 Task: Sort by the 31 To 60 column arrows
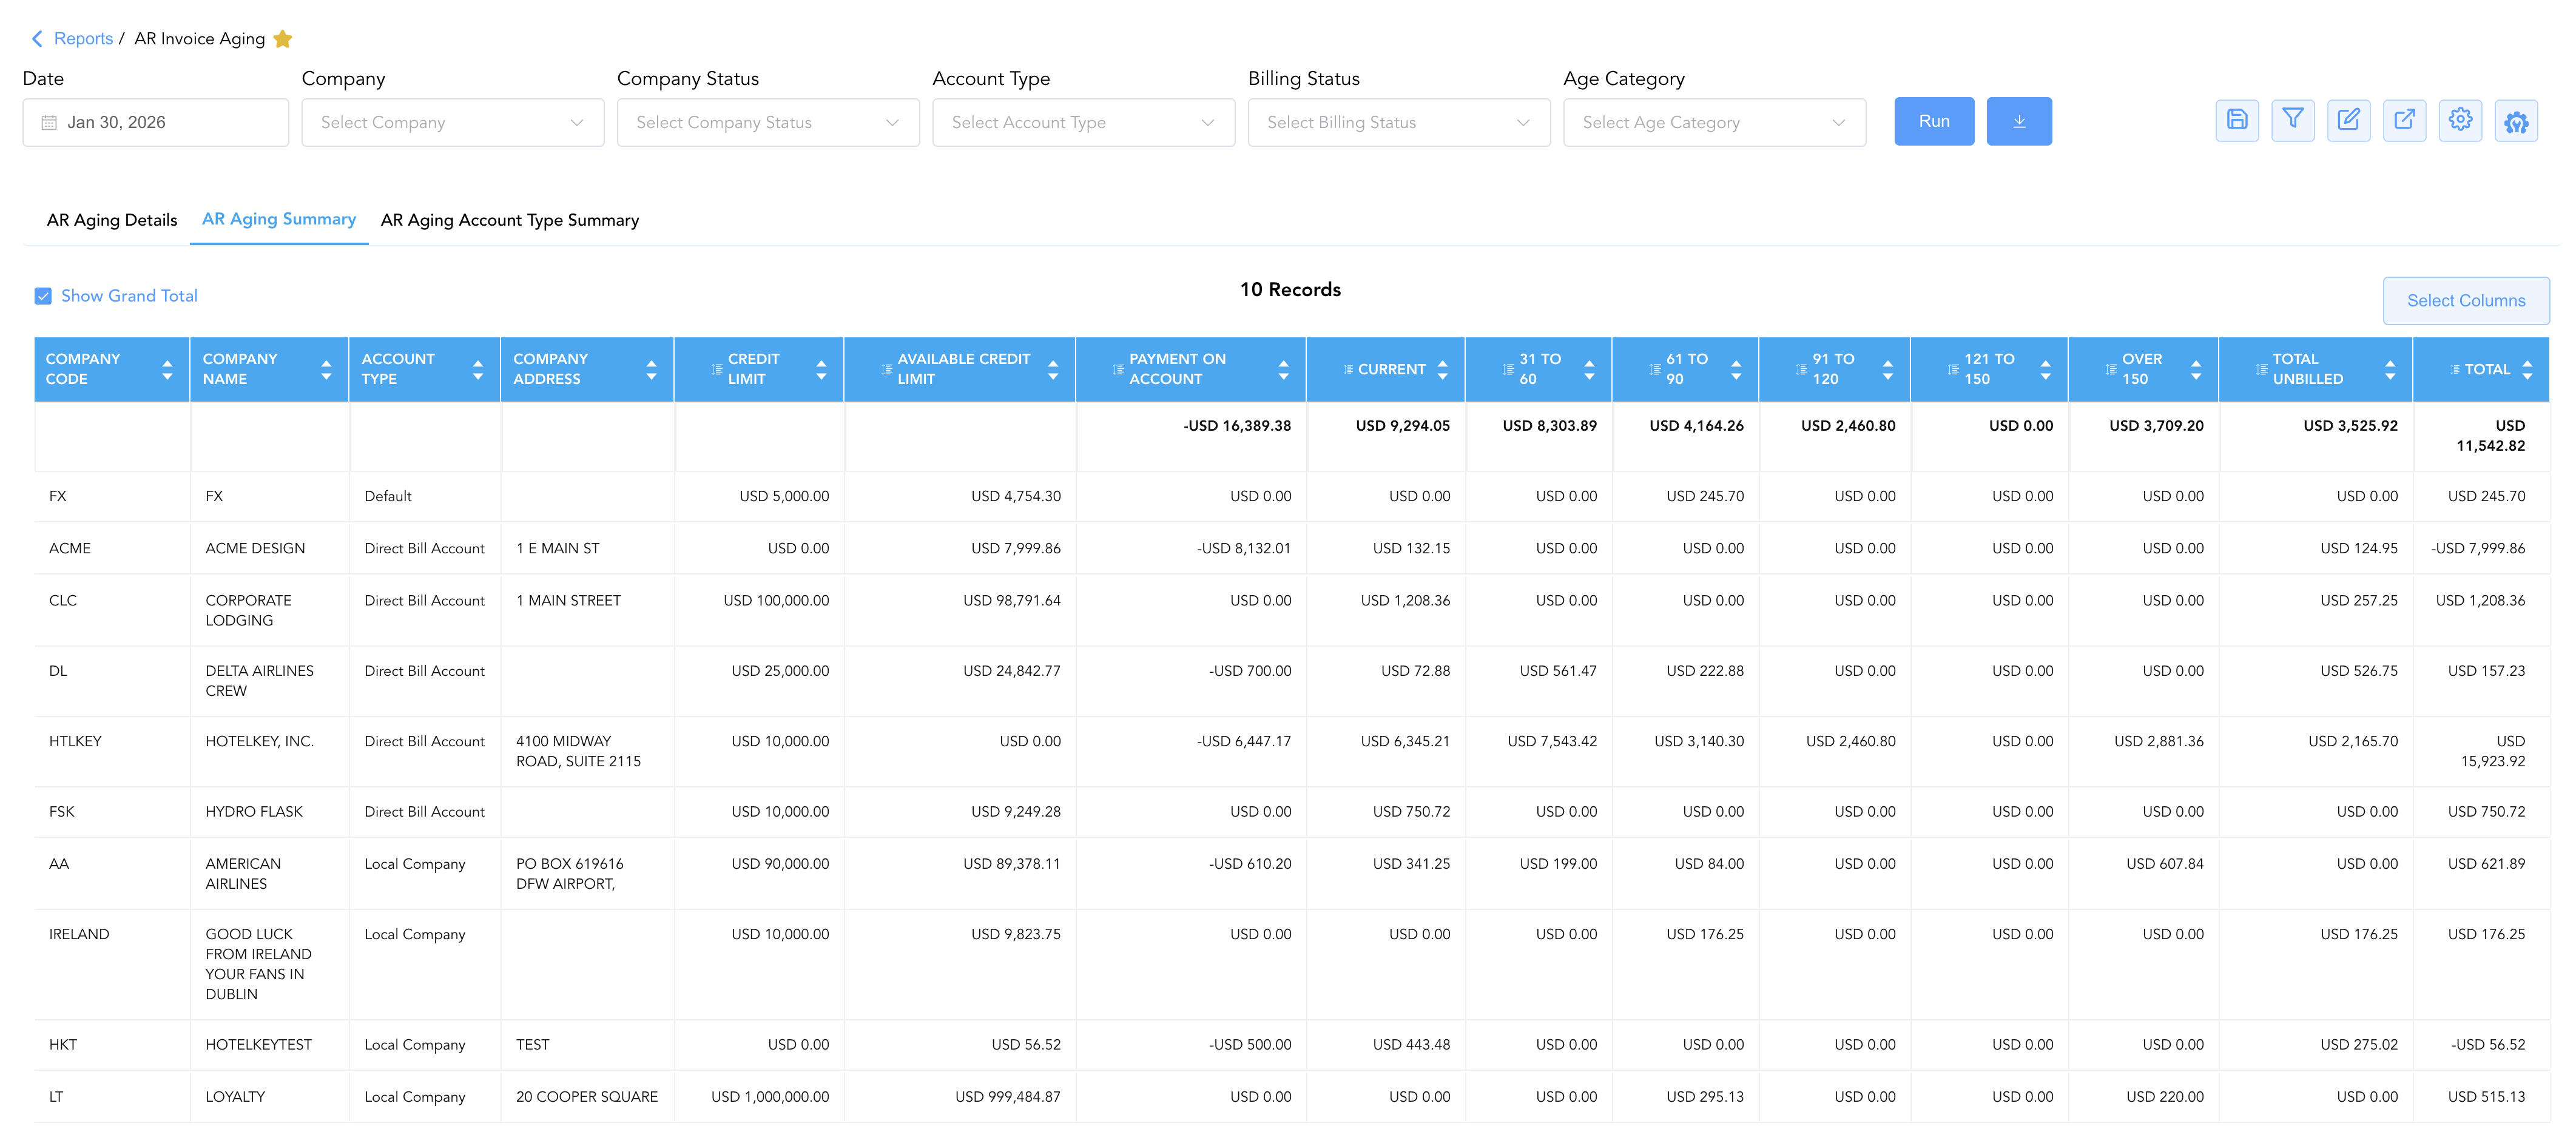click(1589, 370)
